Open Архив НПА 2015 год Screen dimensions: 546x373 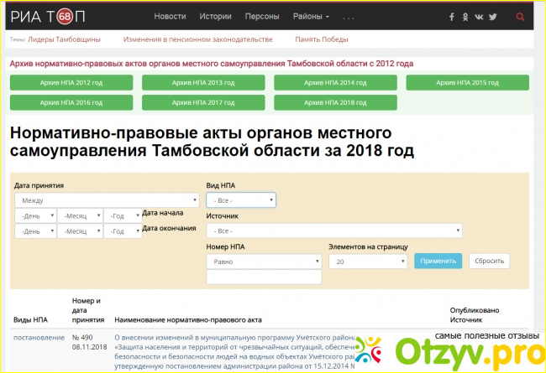click(x=467, y=82)
